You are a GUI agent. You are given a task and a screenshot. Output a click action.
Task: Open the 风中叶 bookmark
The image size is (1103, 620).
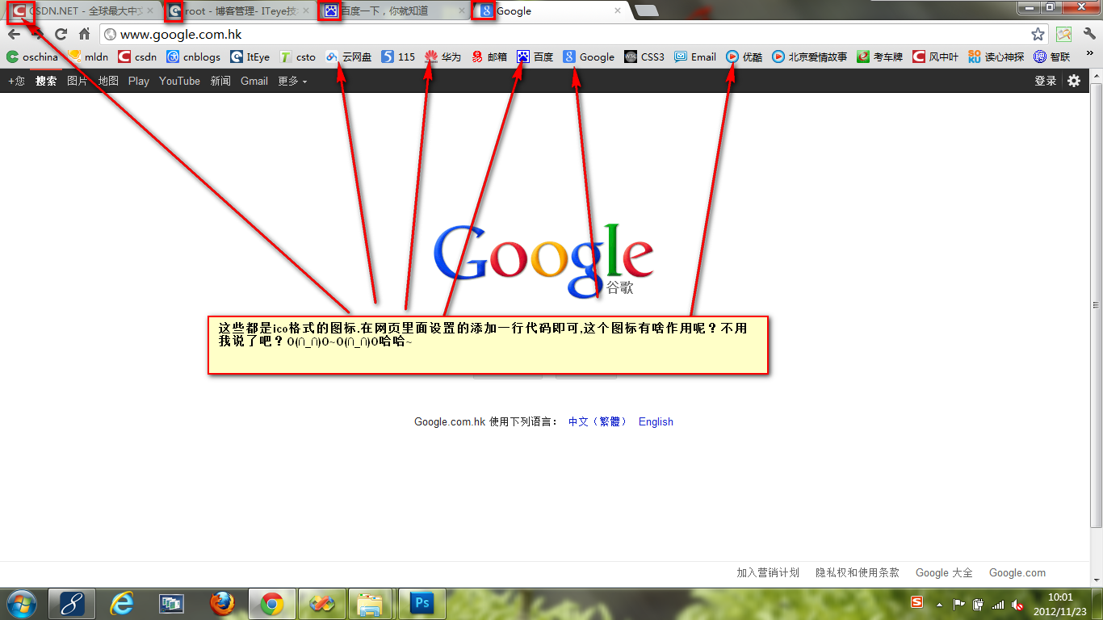[935, 57]
